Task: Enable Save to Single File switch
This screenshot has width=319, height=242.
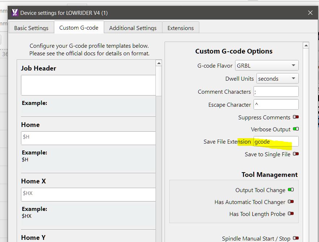Action: coord(295,154)
